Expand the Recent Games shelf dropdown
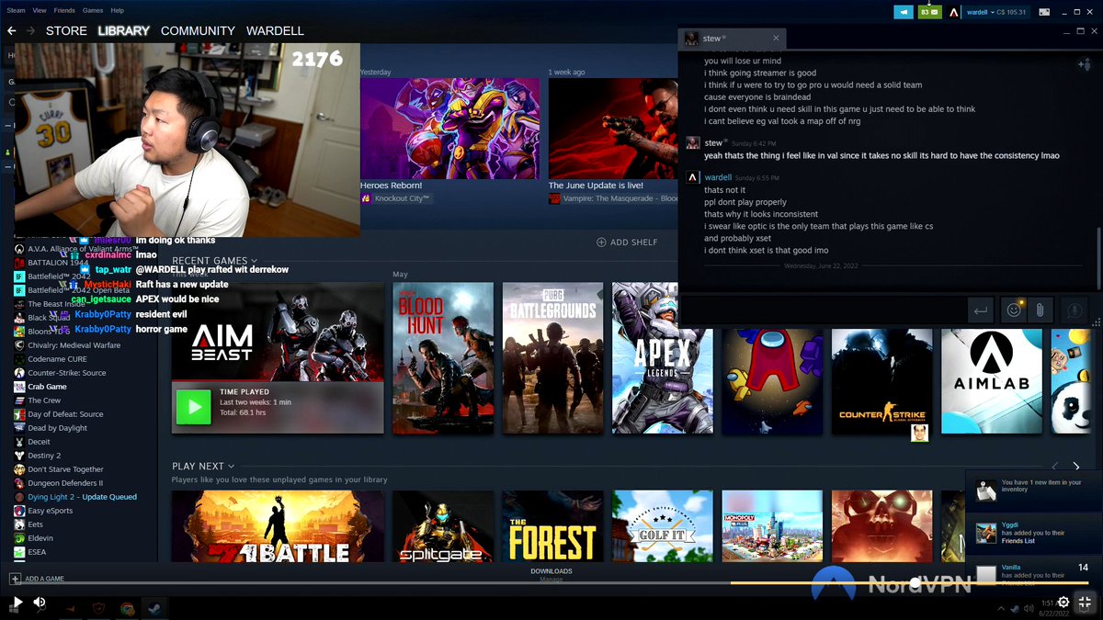This screenshot has width=1103, height=620. tap(255, 261)
